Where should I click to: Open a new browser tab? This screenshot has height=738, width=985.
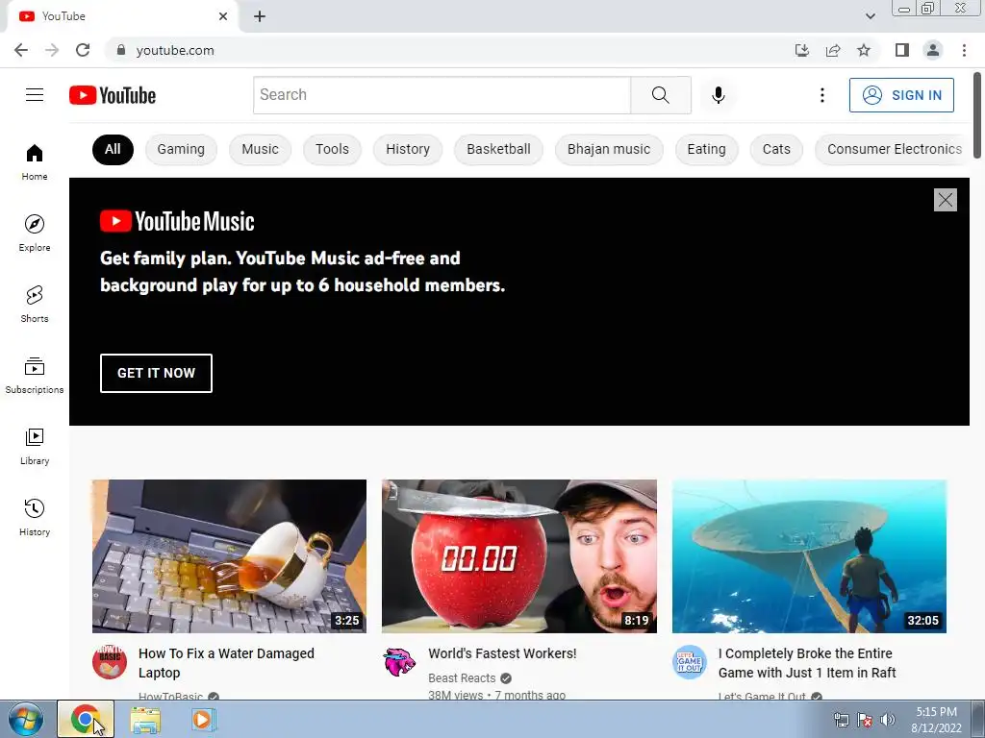point(260,16)
